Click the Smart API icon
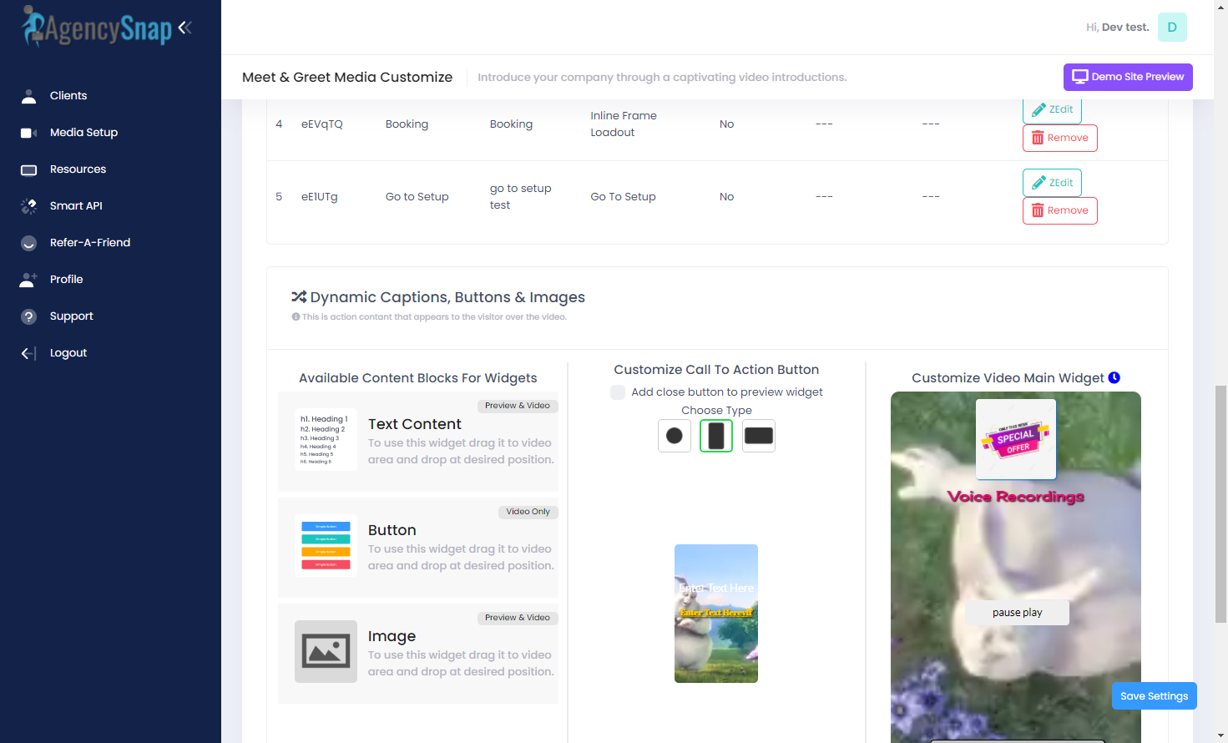 [x=28, y=206]
